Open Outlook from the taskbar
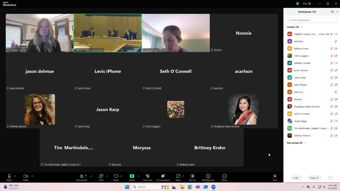 tap(206, 187)
